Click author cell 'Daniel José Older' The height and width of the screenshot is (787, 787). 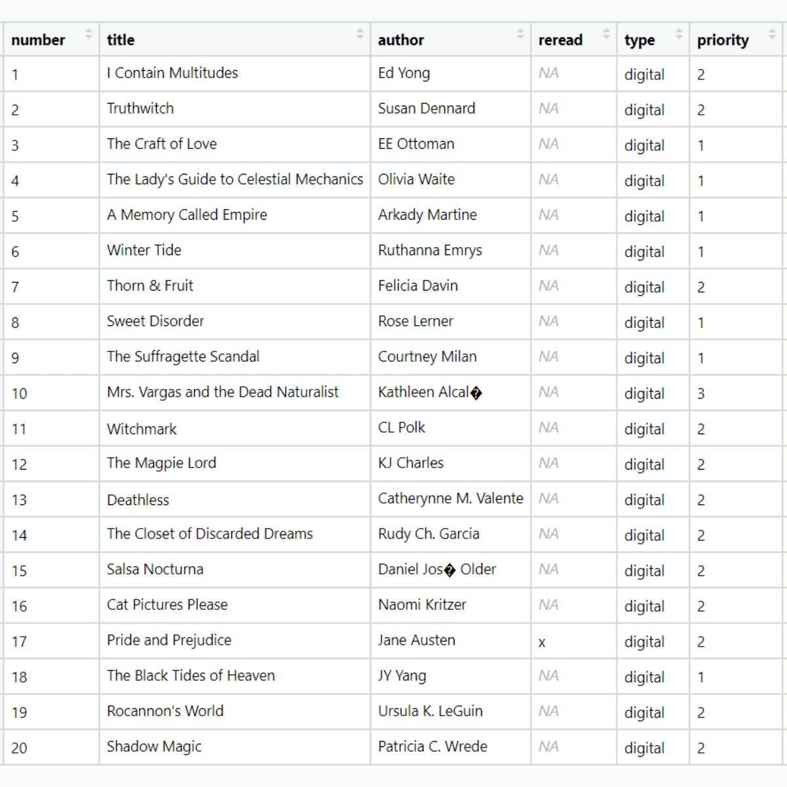click(x=437, y=569)
